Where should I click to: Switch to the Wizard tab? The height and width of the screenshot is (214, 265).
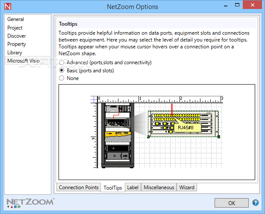pyautogui.click(x=187, y=187)
